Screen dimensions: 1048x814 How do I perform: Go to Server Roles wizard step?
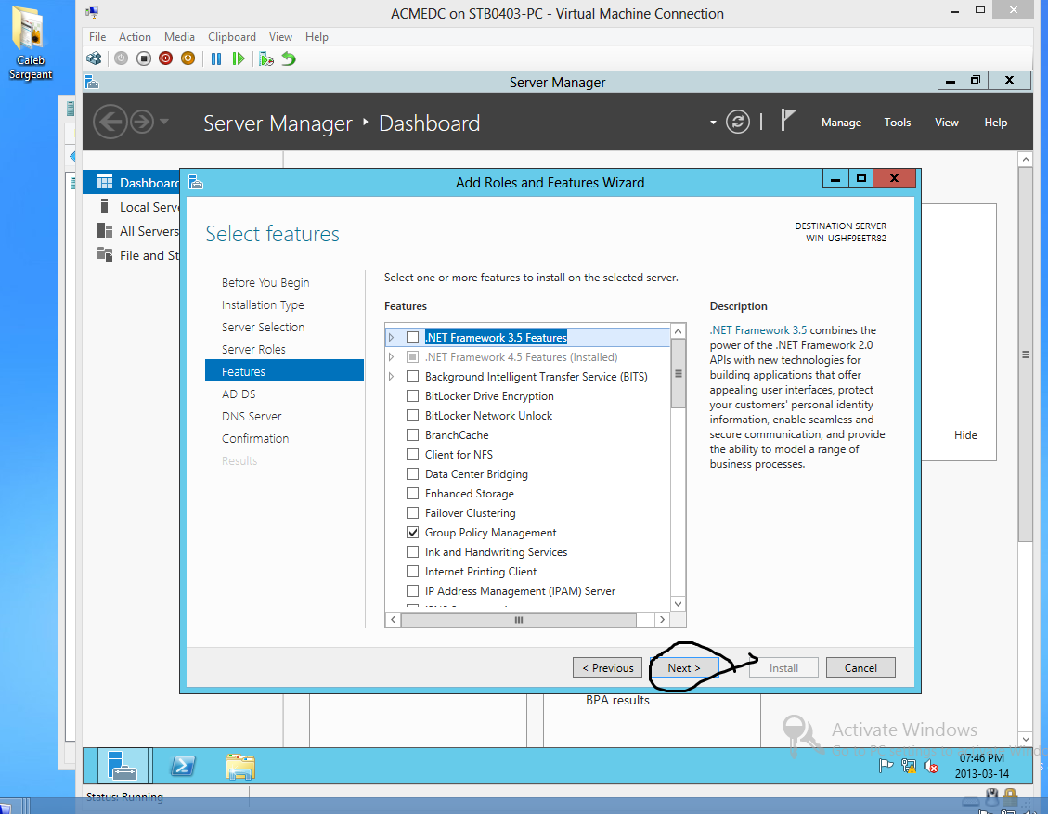253,350
